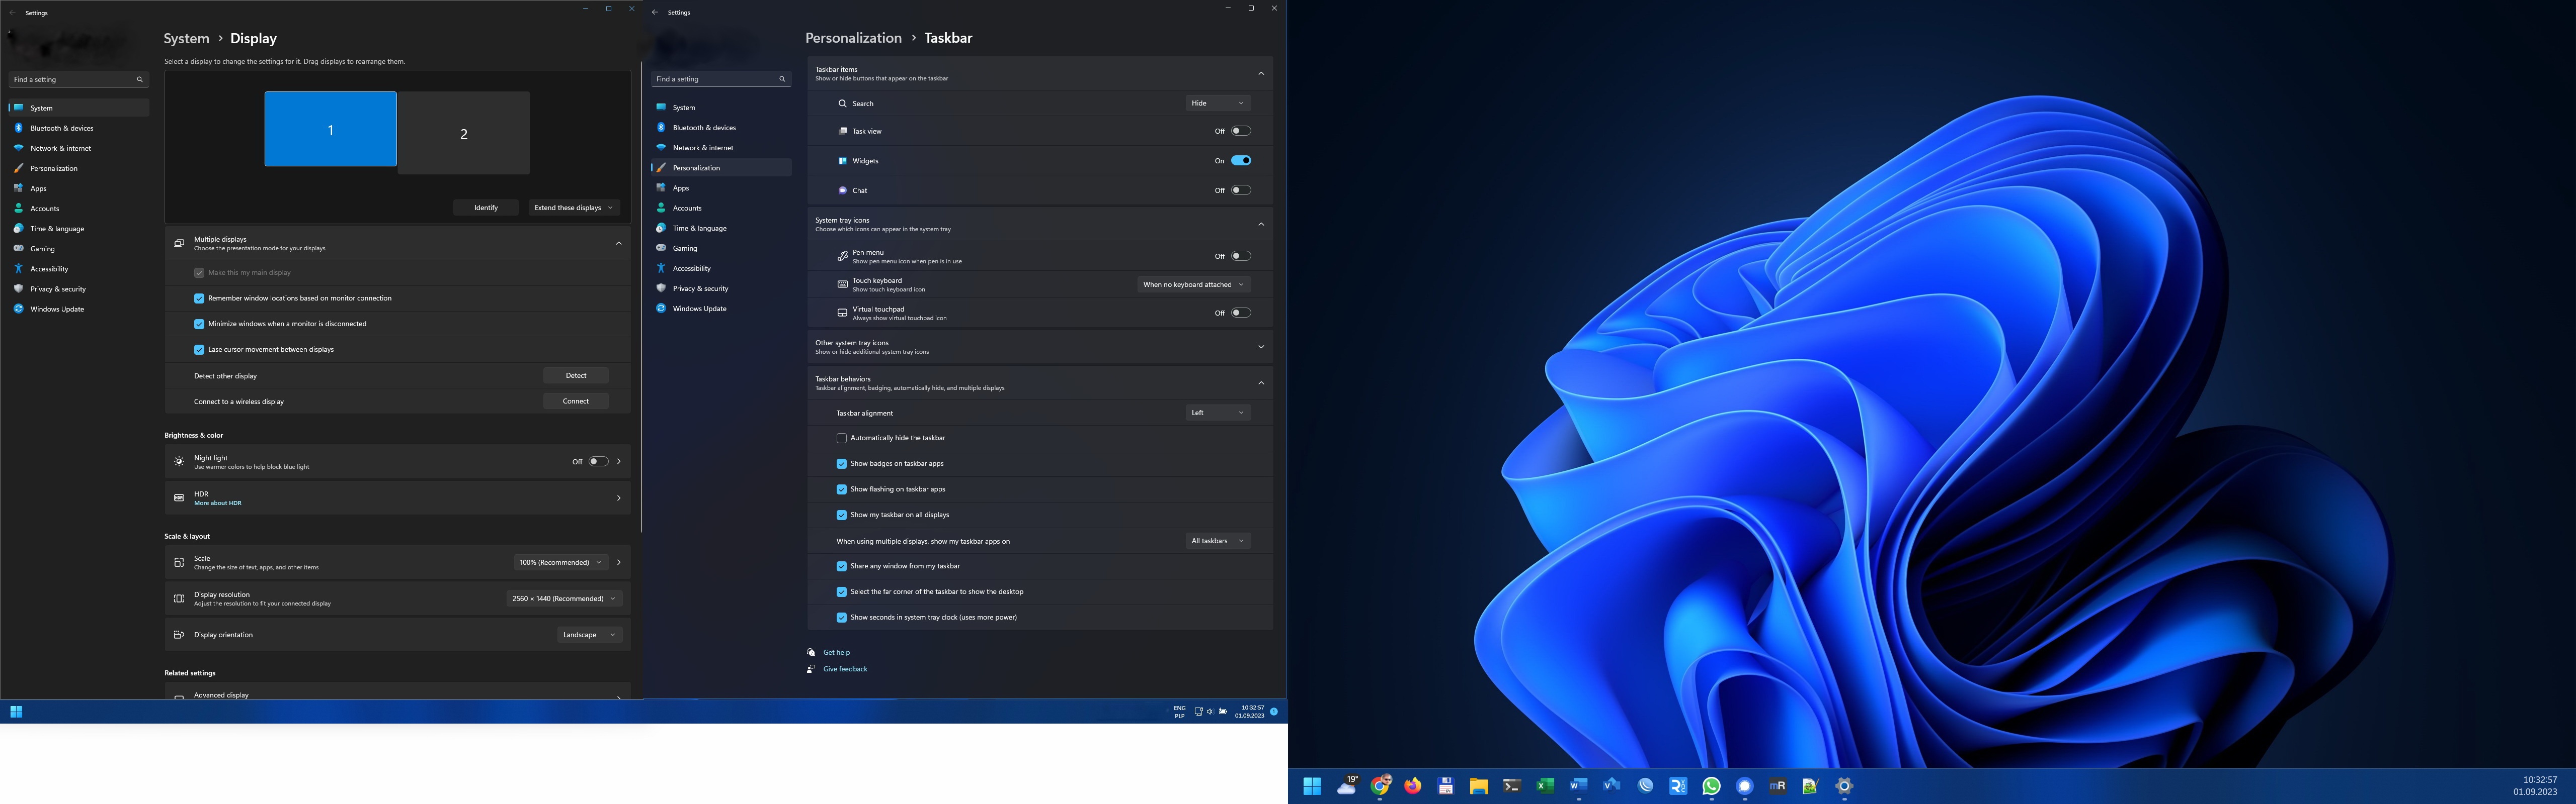Select Windows Update in Display settings sidebar

click(x=57, y=309)
